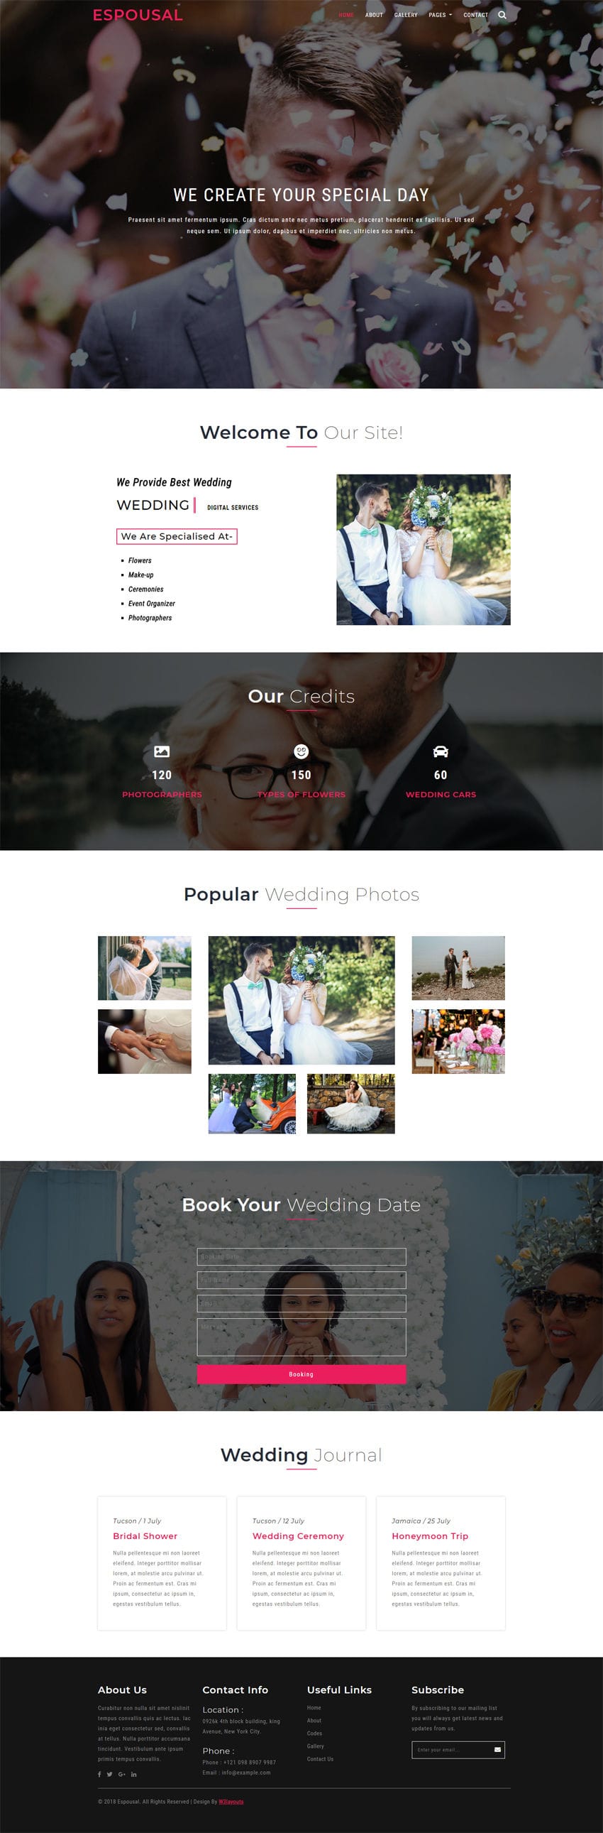Submit subscription with envelope icon
This screenshot has height=1833, width=603.
coord(497,1750)
